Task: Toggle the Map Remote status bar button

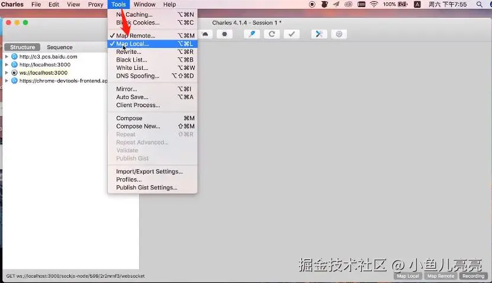Action: tap(440, 276)
